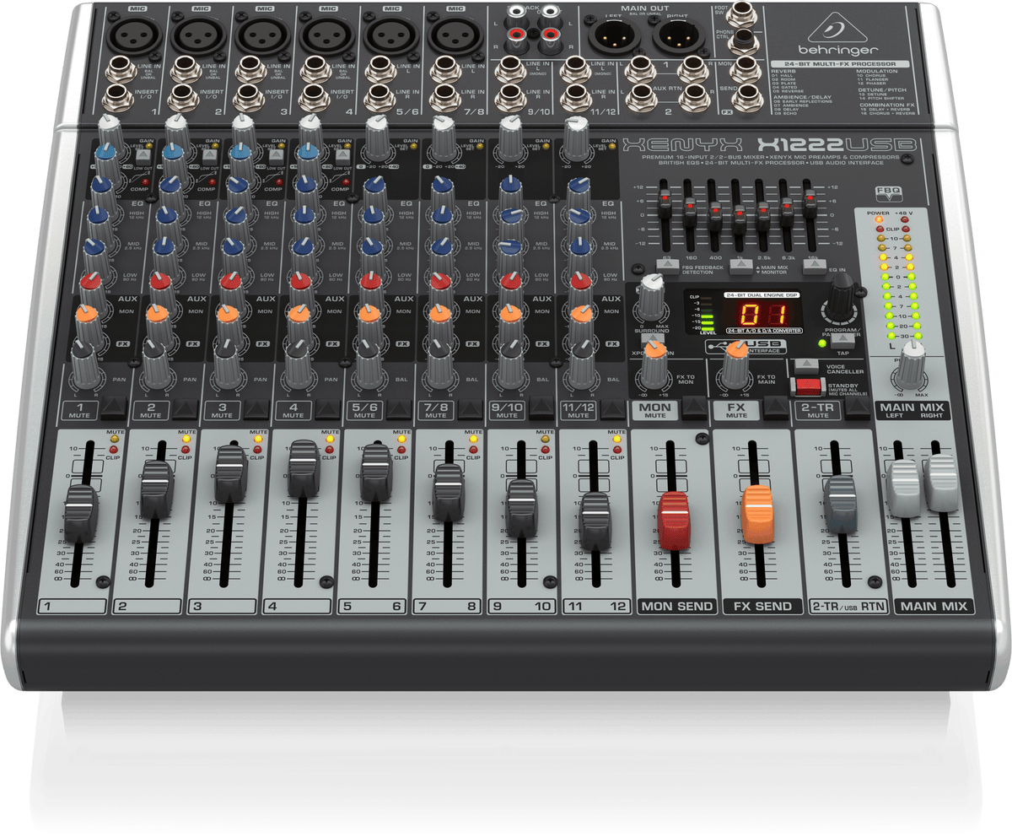Select the 2-TR/USB RTN fader
Image resolution: width=1012 pixels, height=837 pixels.
tap(840, 503)
